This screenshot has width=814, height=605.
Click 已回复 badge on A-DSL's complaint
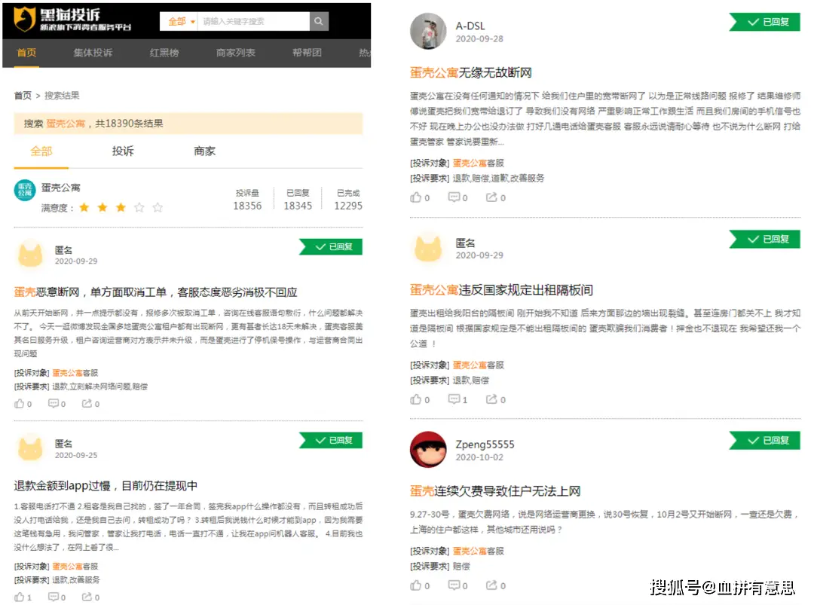pos(765,22)
